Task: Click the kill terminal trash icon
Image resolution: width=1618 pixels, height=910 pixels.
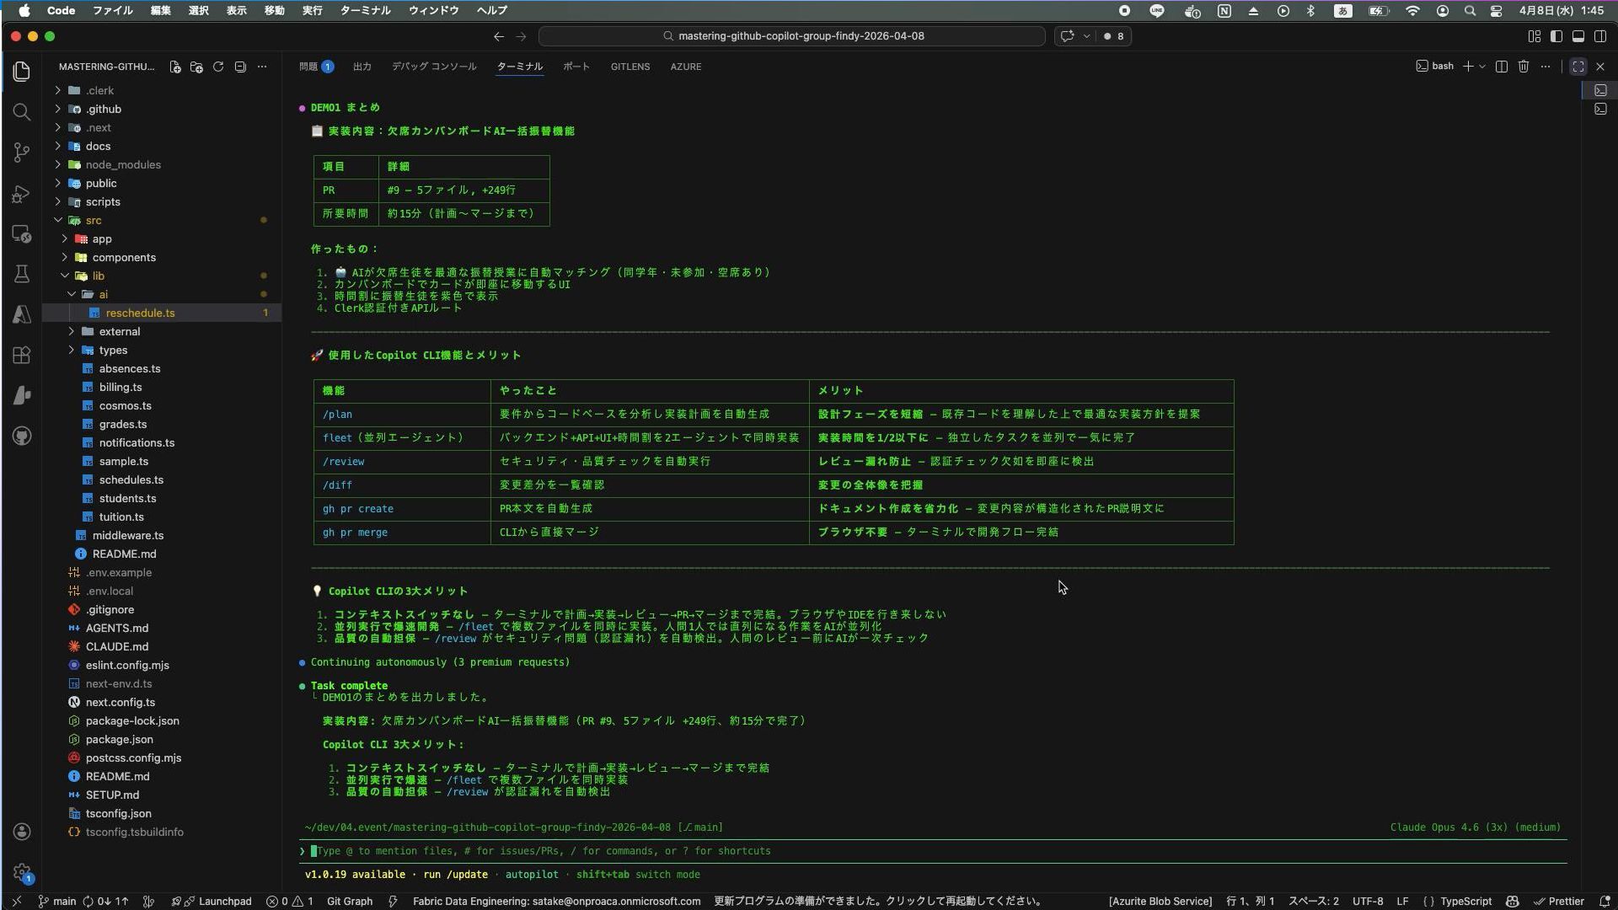Action: pyautogui.click(x=1524, y=67)
